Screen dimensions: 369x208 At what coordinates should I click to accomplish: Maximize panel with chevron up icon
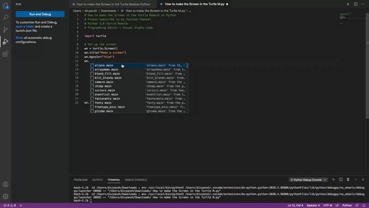click(x=356, y=180)
